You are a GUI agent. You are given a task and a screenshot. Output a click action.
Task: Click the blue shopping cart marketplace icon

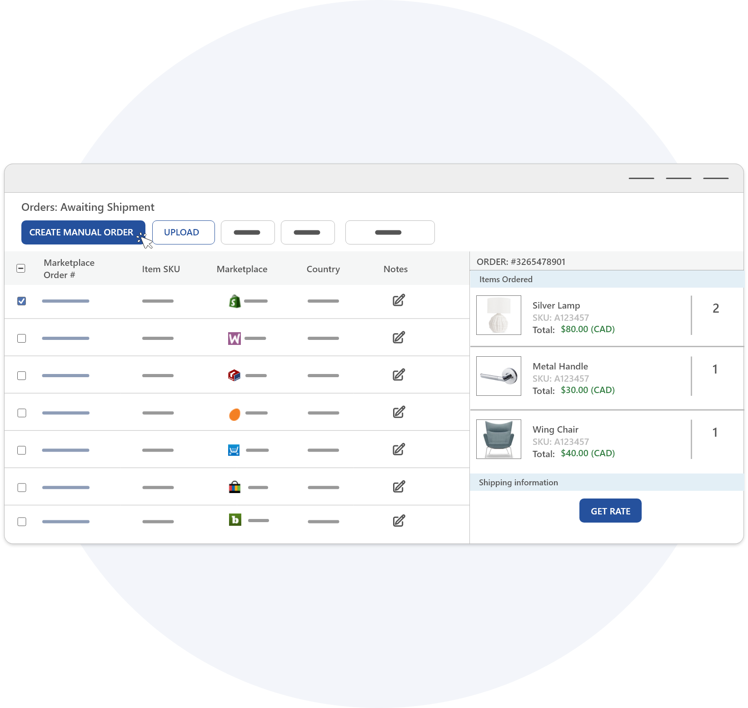[x=234, y=450]
